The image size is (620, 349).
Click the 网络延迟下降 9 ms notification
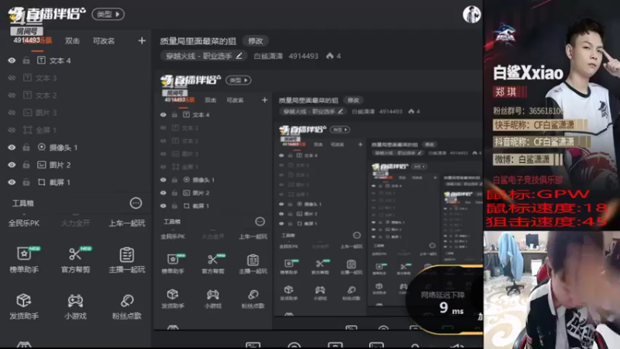pos(445,301)
